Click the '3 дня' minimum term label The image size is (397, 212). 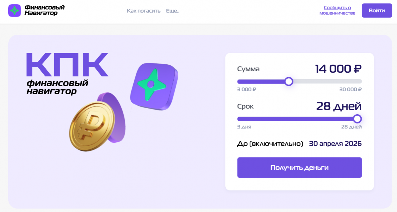point(244,127)
